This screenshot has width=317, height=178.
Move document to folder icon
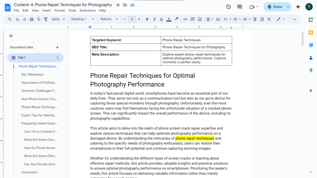pos(125,5)
